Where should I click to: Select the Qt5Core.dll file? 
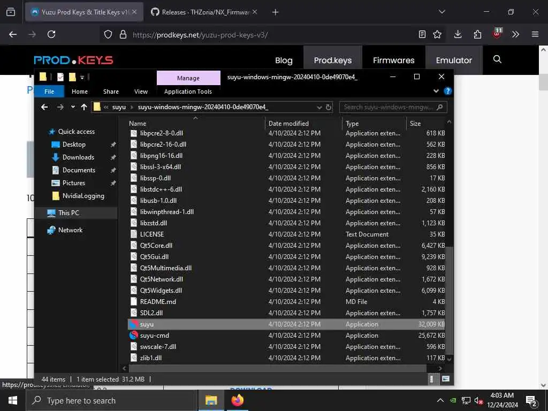click(287, 245)
